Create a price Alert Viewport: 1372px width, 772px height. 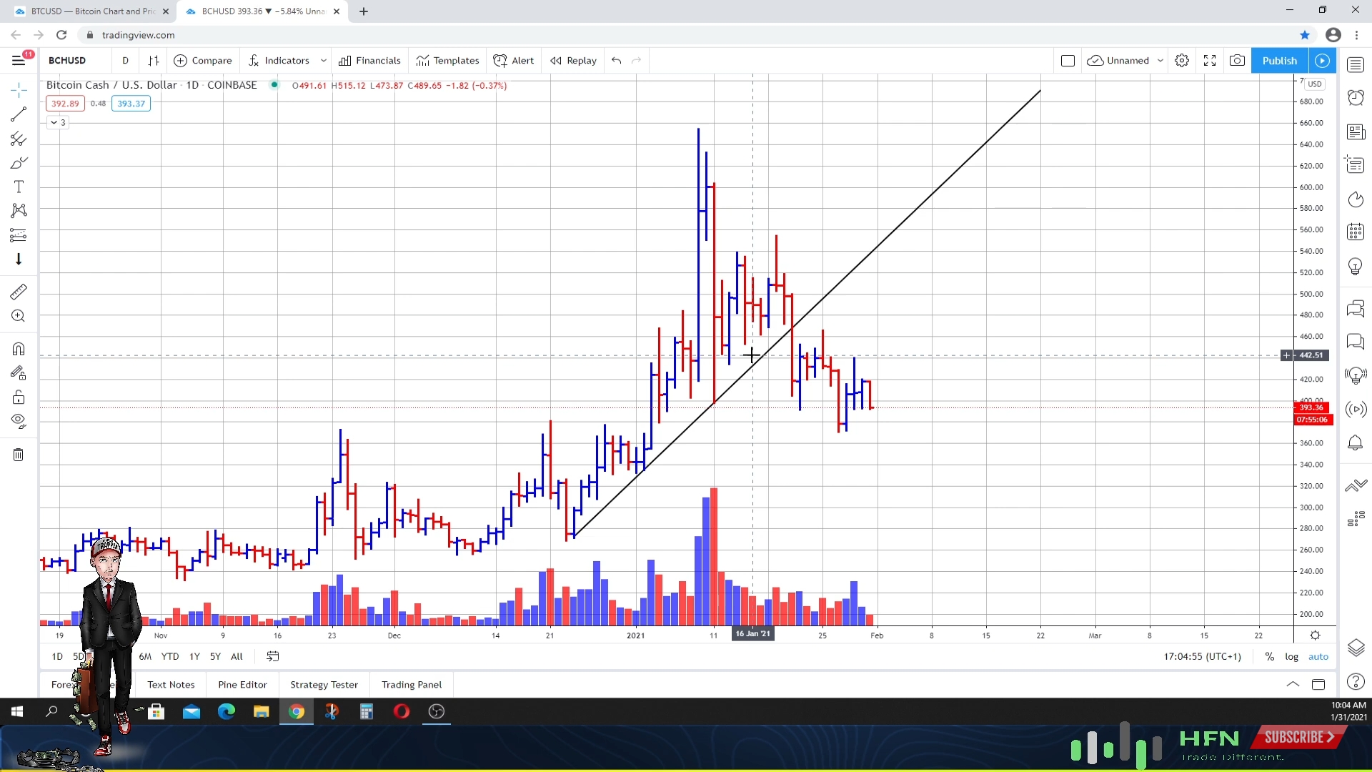pyautogui.click(x=514, y=61)
